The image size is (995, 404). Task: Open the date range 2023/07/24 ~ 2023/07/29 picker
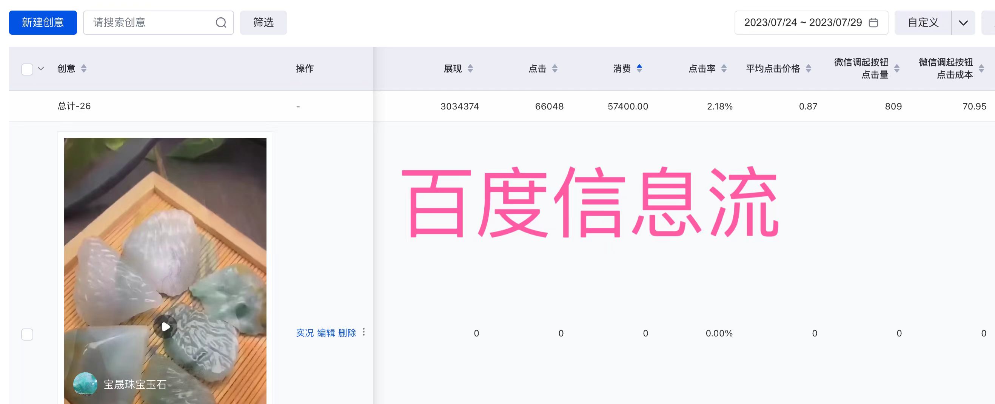[x=811, y=22]
